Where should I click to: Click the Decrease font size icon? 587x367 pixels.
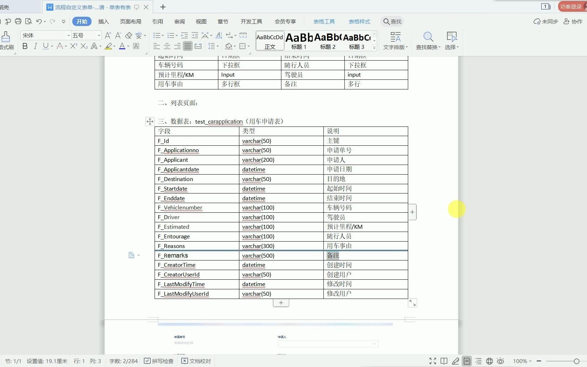click(118, 35)
